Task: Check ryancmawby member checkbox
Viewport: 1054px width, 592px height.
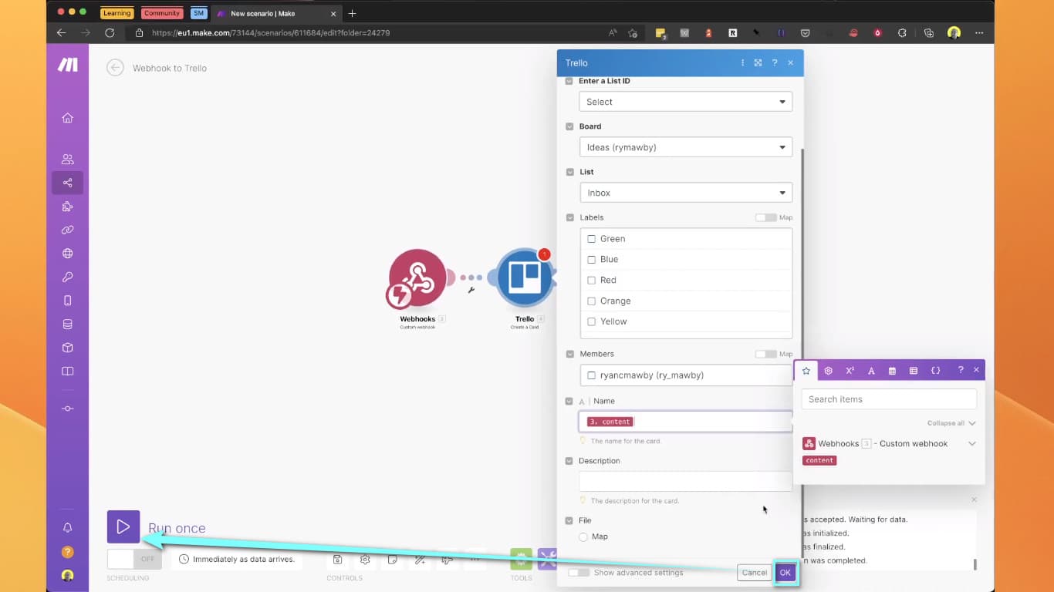Action: pos(592,375)
